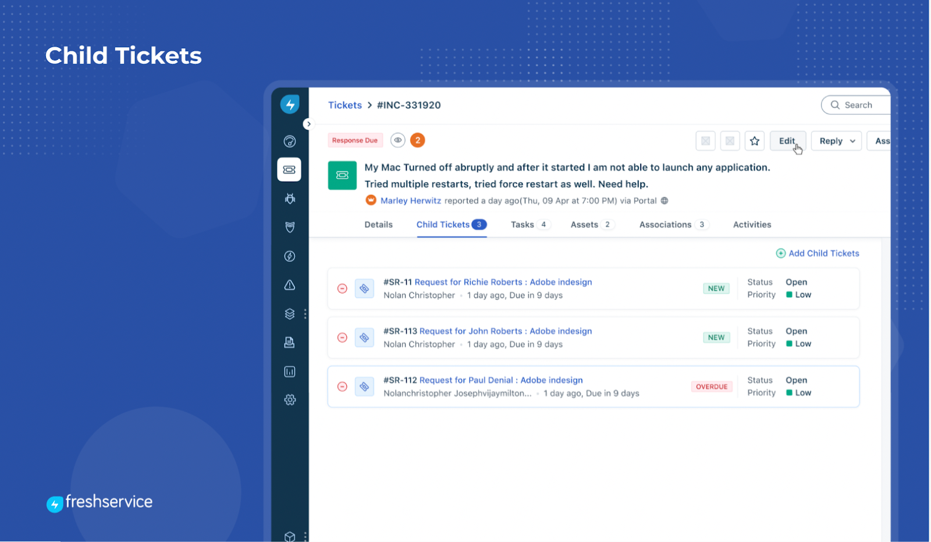The height and width of the screenshot is (542, 931).
Task: Click the NEW badge on #SR-11
Action: (716, 289)
